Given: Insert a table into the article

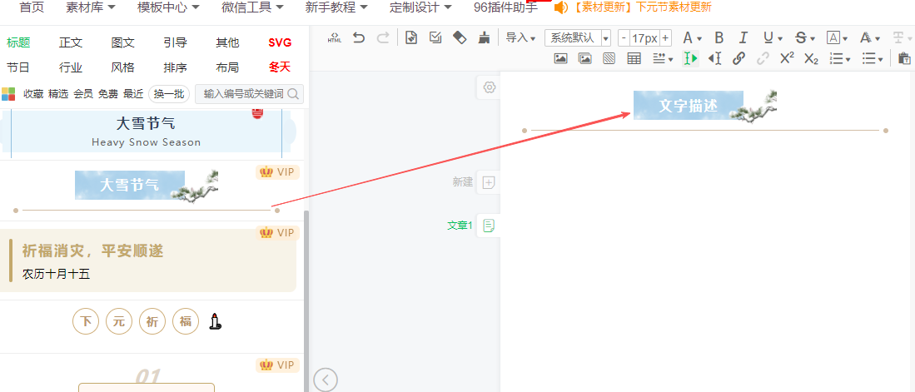Looking at the screenshot, I should pyautogui.click(x=634, y=58).
